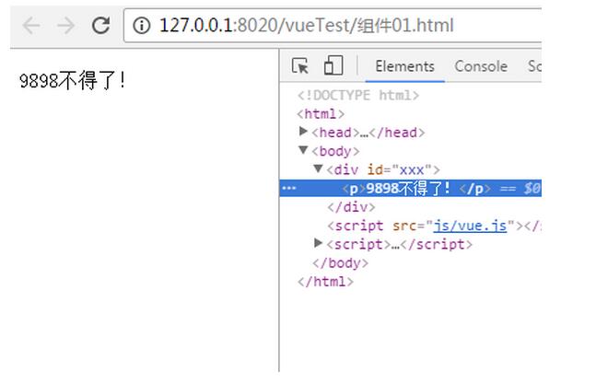Select the DOCTYPE html line
Screen dimensions: 596x383
click(358, 95)
